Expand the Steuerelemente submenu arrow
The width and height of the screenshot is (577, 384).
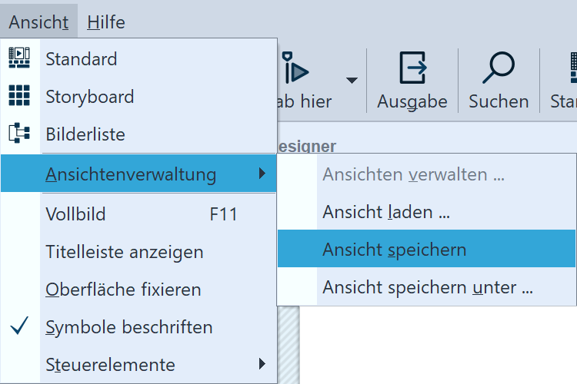(x=262, y=363)
